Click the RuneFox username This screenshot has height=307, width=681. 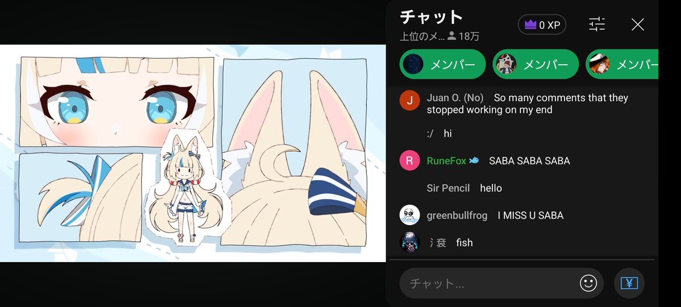[446, 161]
